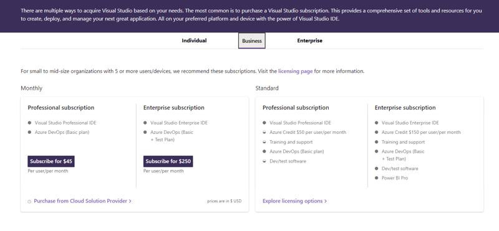The width and height of the screenshot is (499, 231).
Task: Select Enterprise subscription heading in Standard card
Action: 405,108
